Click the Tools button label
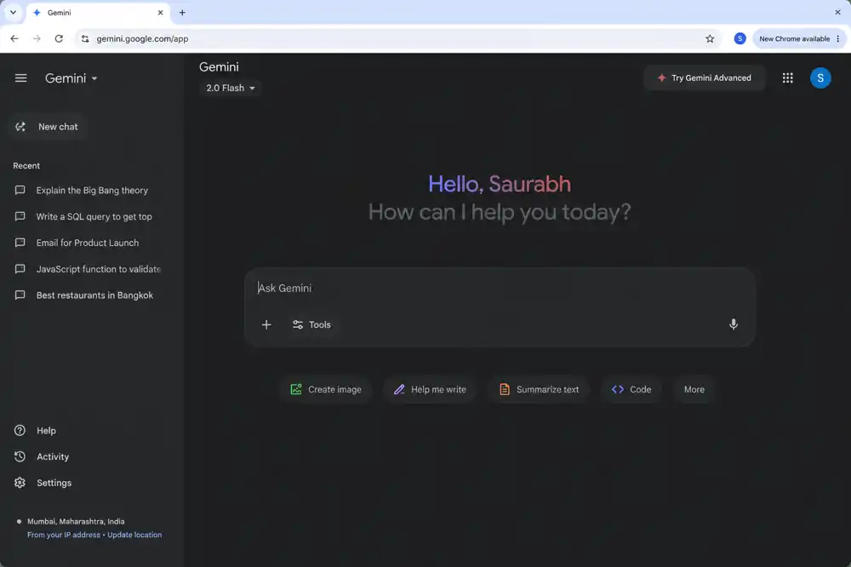Image resolution: width=851 pixels, height=567 pixels. 320,324
